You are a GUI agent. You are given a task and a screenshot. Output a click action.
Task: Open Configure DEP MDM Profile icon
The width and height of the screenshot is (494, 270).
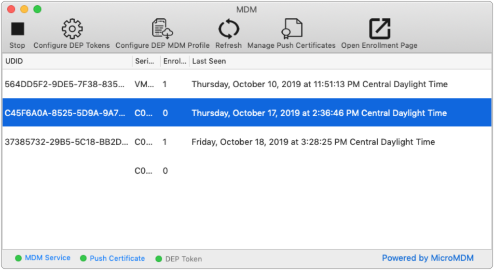pyautogui.click(x=162, y=29)
